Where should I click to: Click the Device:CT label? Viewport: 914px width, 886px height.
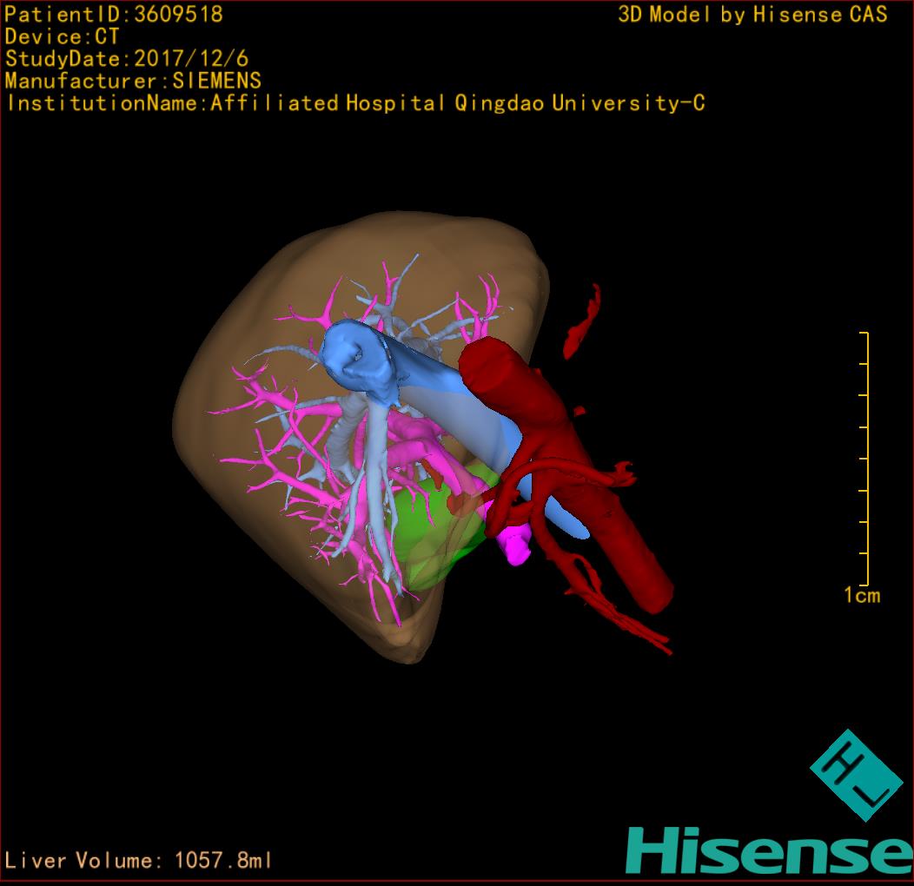pyautogui.click(x=62, y=37)
